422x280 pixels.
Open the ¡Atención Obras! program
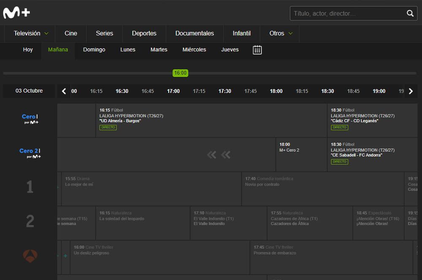pyautogui.click(x=379, y=223)
